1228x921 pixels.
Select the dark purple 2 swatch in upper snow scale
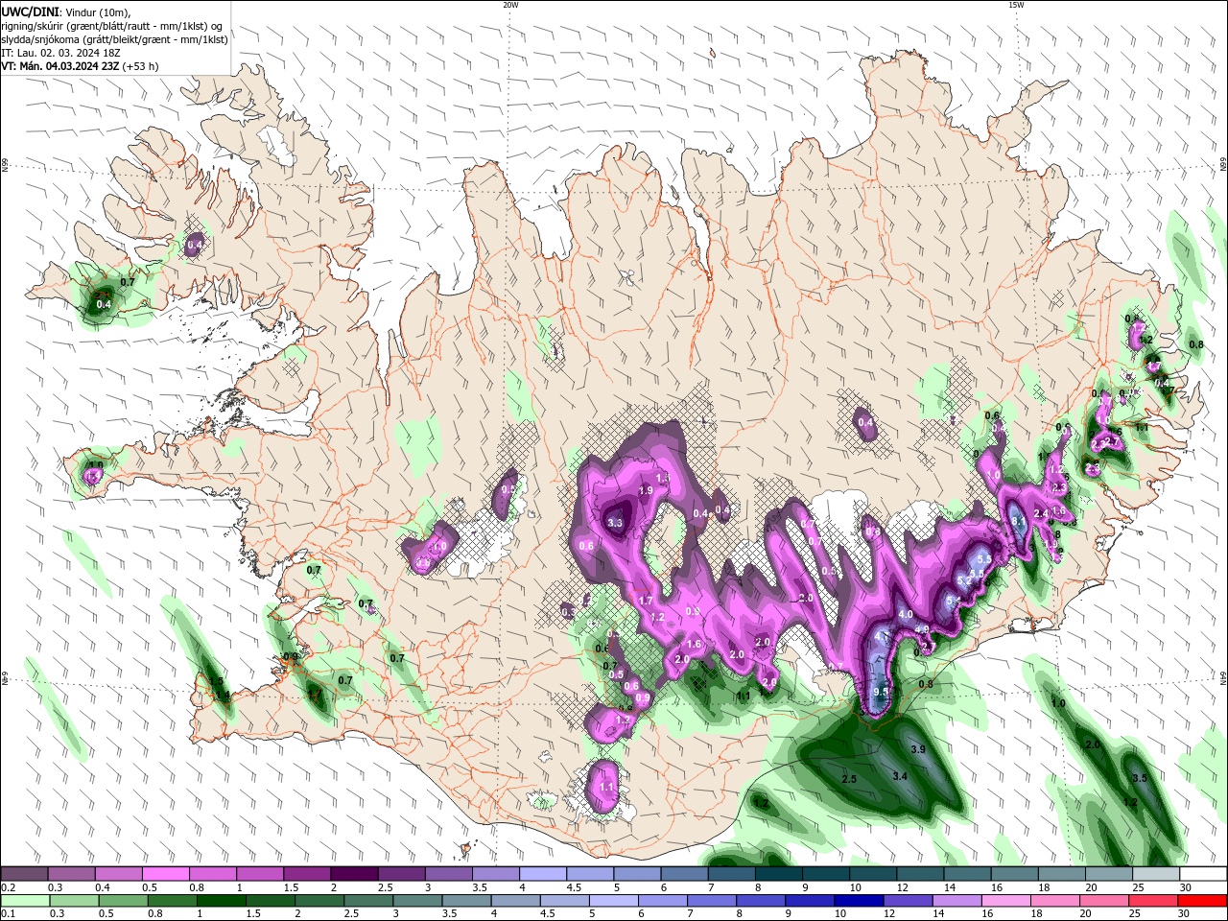[x=354, y=874]
